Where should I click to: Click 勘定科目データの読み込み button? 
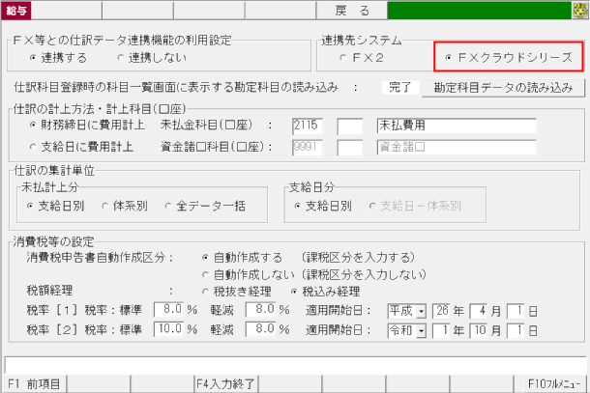click(503, 88)
